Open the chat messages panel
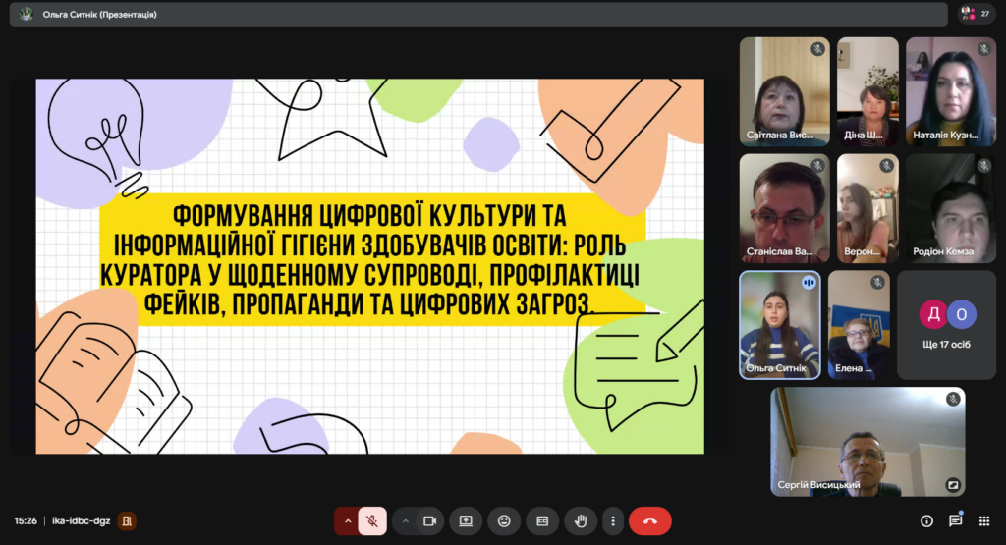Viewport: 1006px width, 545px height. pos(955,520)
